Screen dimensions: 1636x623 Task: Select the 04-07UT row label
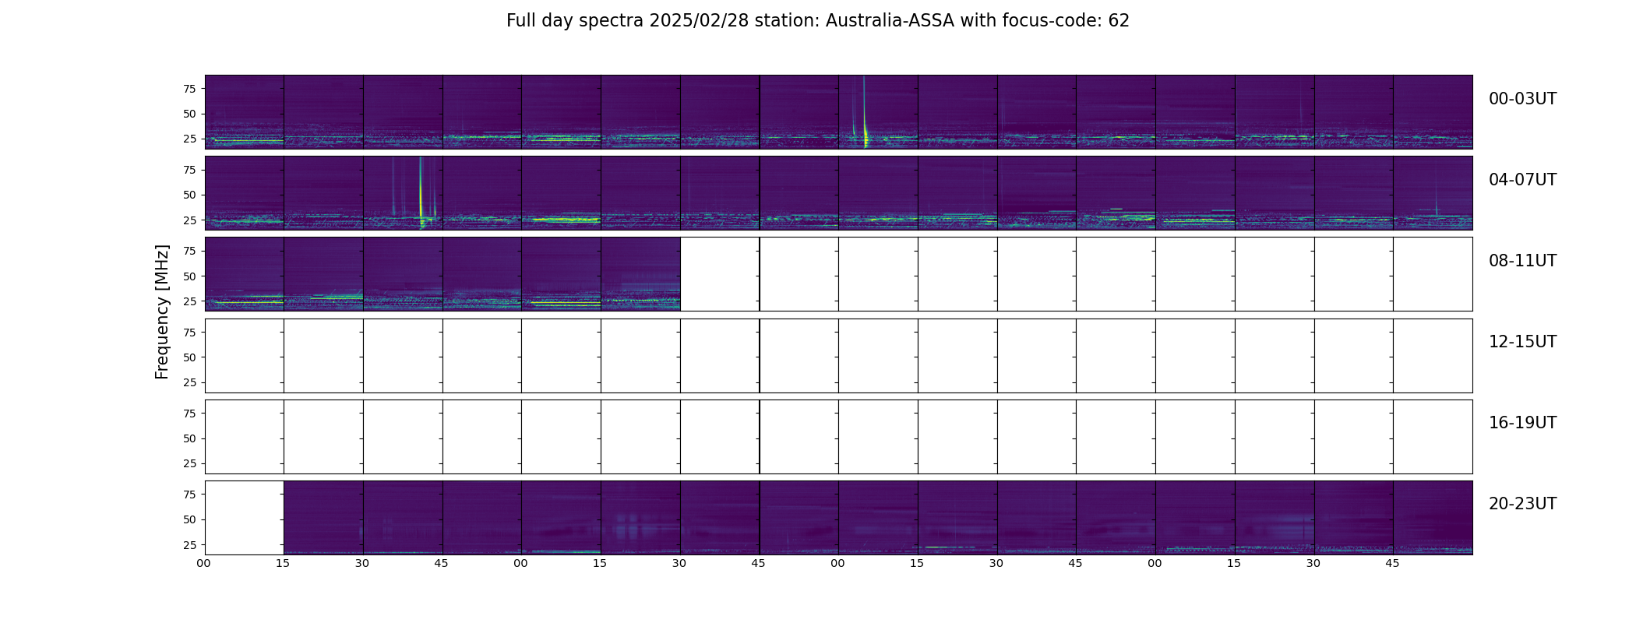[x=1522, y=180]
